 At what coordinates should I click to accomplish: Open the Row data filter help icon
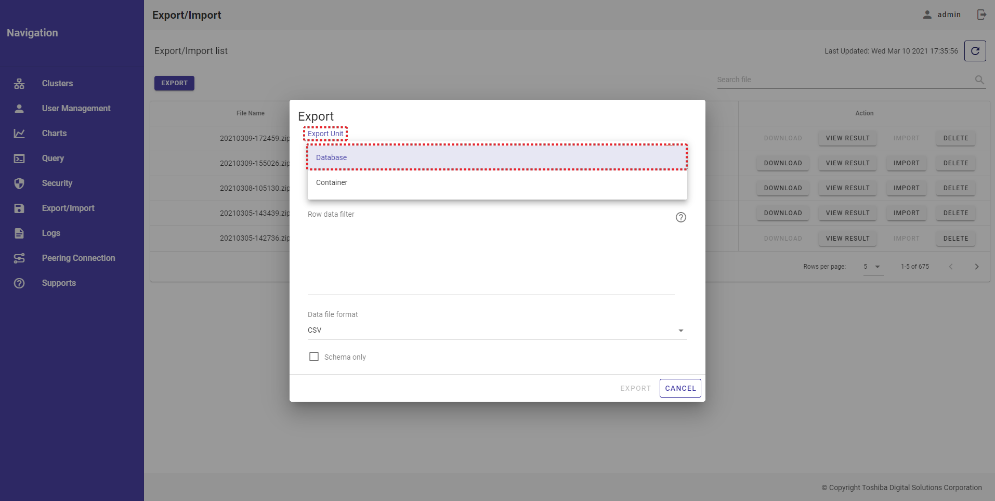tap(681, 217)
